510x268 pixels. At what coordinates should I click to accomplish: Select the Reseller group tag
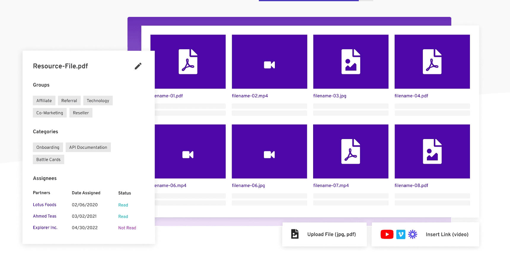pyautogui.click(x=81, y=113)
